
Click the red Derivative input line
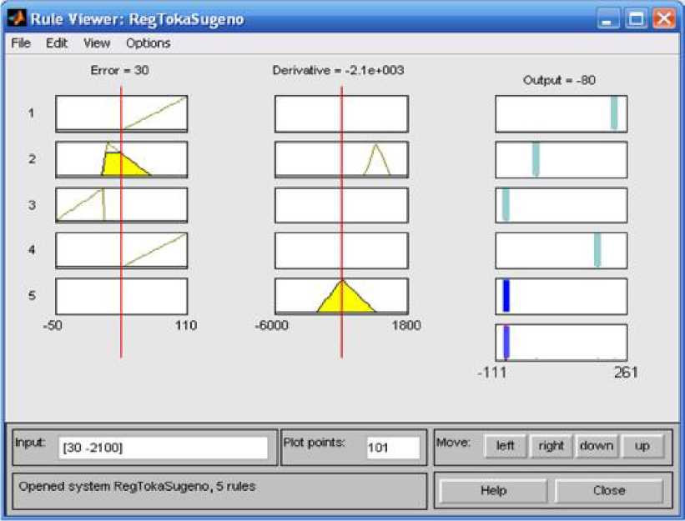coord(341,222)
